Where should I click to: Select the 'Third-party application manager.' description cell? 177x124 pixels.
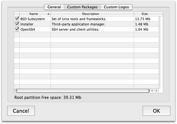tap(78, 24)
